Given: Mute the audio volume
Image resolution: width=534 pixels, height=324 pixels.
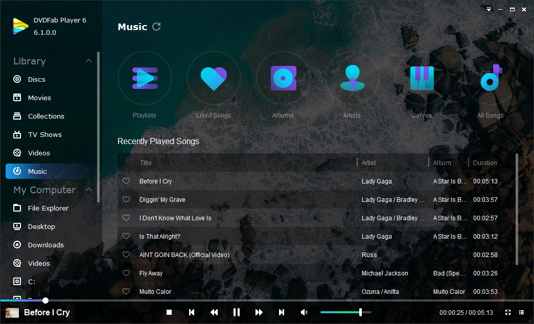Looking at the screenshot, I should click(x=304, y=312).
